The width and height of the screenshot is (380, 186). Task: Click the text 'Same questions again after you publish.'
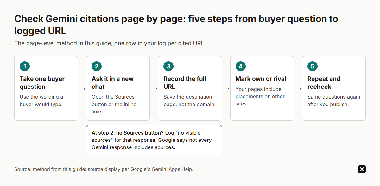(334, 100)
